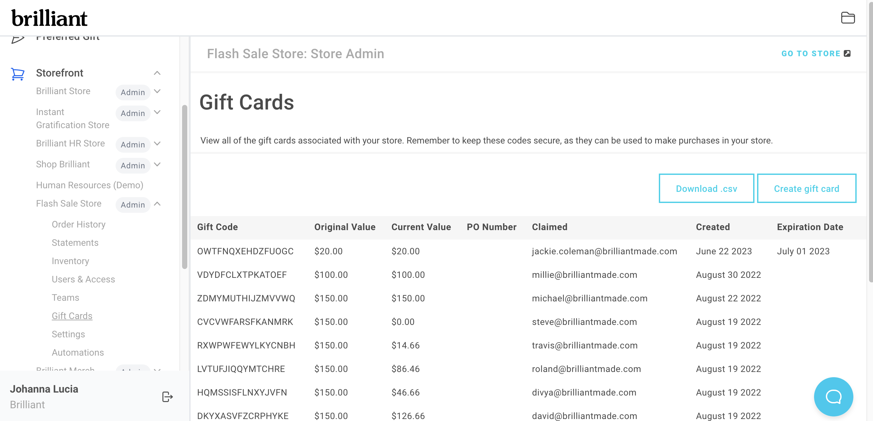Click the Original Value column header
The image size is (873, 421).
click(x=345, y=227)
